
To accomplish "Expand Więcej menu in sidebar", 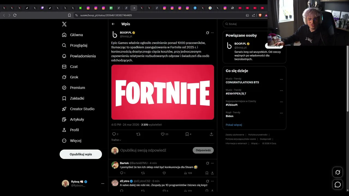I will [71, 141].
